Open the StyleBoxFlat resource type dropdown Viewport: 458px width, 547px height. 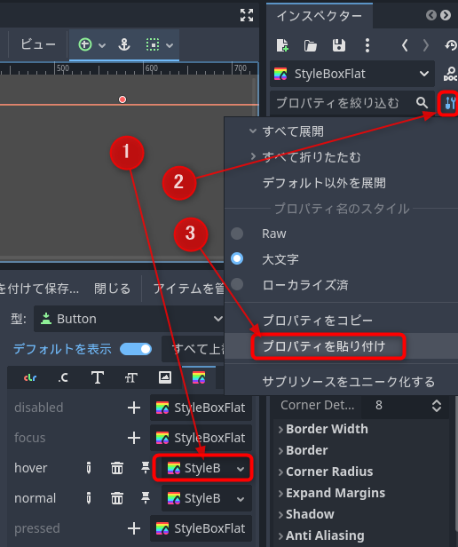point(352,74)
